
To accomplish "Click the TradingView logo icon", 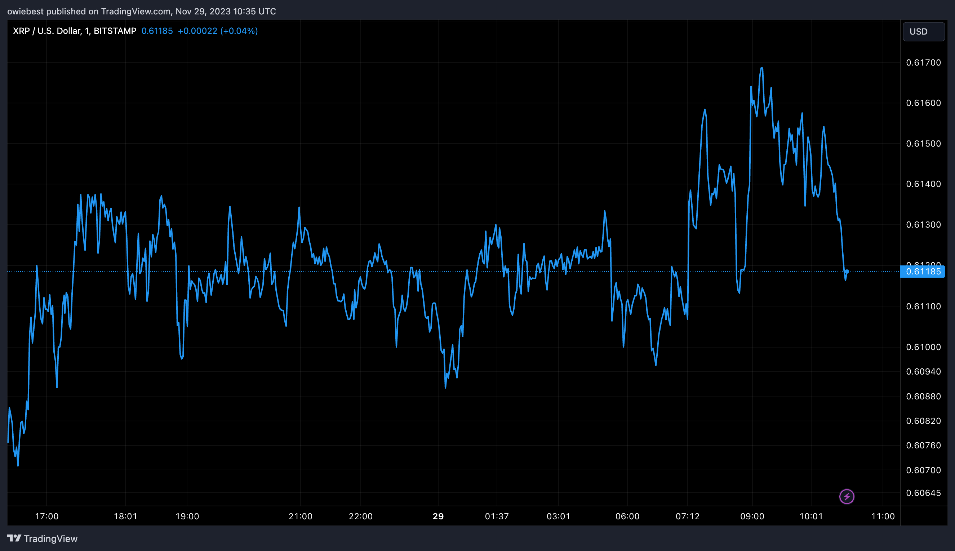I will [14, 538].
